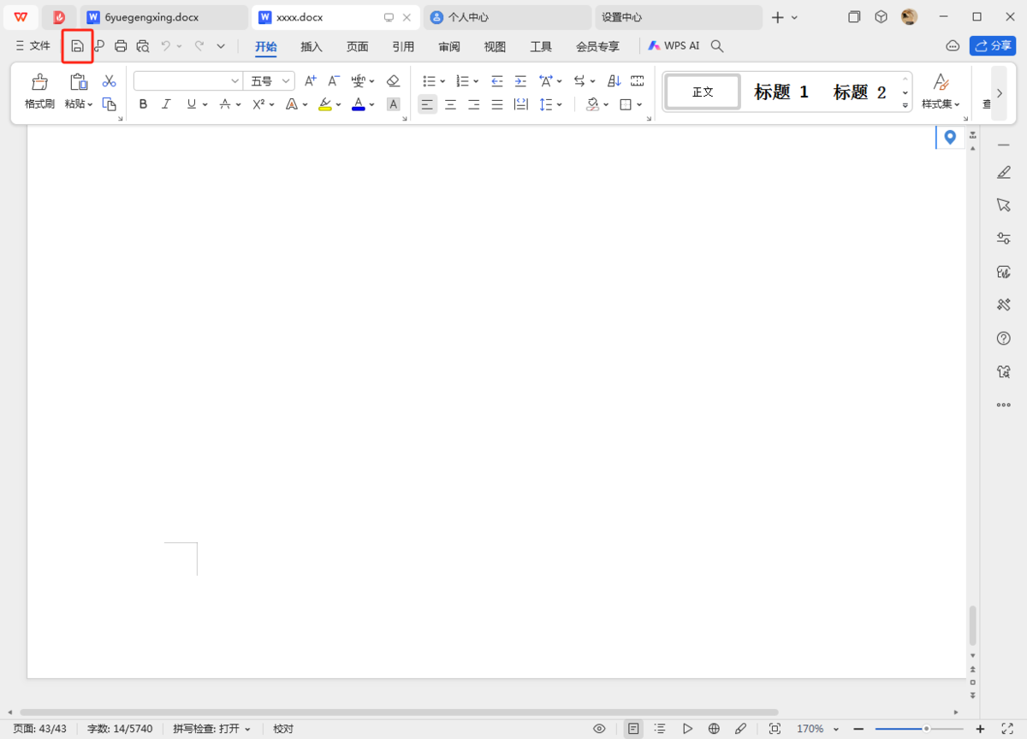The height and width of the screenshot is (739, 1027).
Task: Click the spell check eye icon in status bar
Action: tap(599, 728)
